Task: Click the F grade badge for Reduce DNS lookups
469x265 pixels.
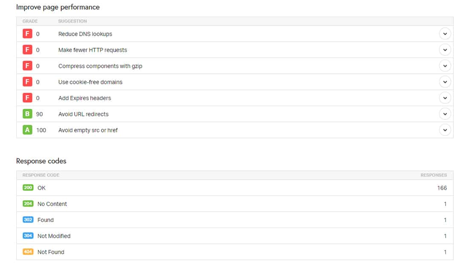Action: tap(26, 33)
